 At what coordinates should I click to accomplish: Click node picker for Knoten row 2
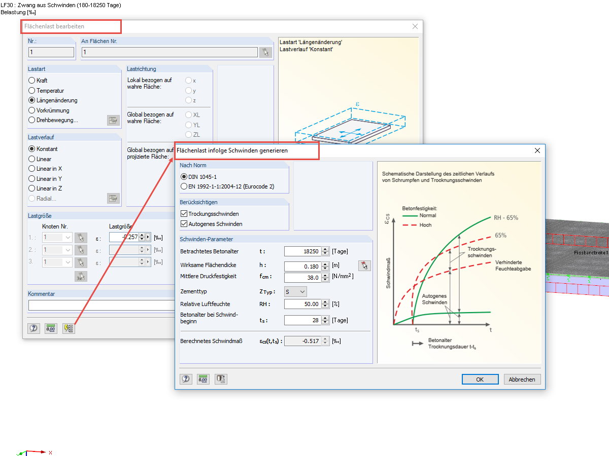[80, 249]
